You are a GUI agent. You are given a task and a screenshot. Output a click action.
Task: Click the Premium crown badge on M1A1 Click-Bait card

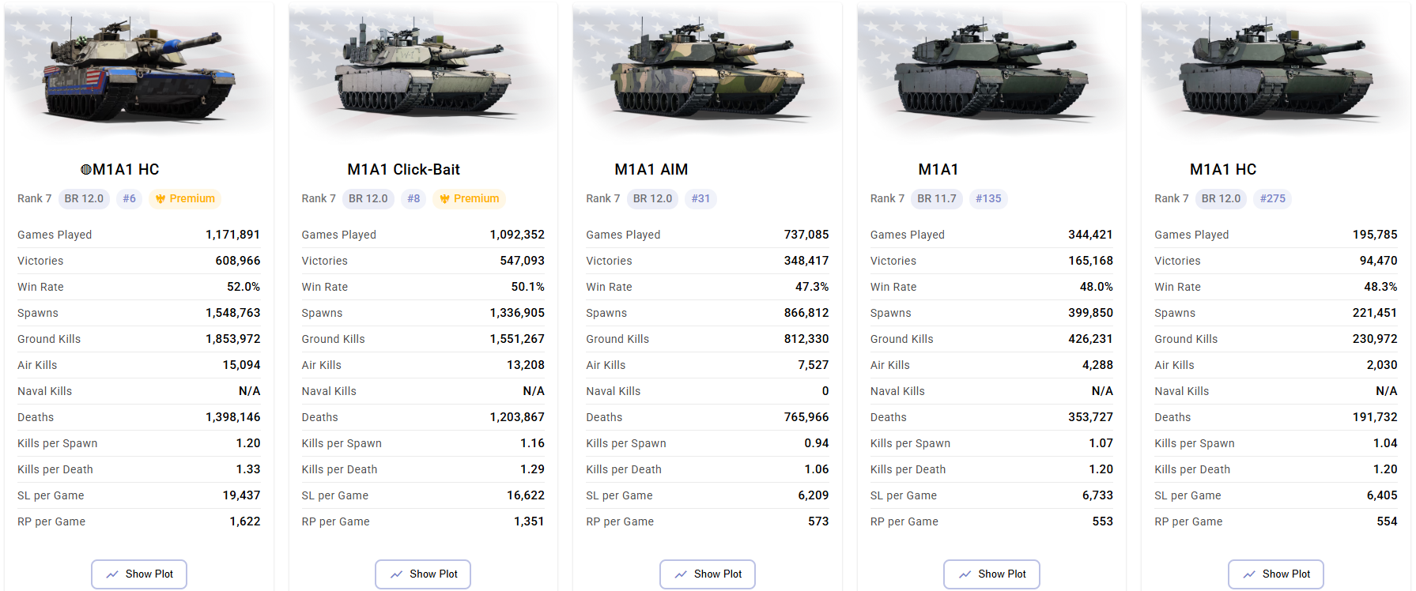click(x=470, y=198)
